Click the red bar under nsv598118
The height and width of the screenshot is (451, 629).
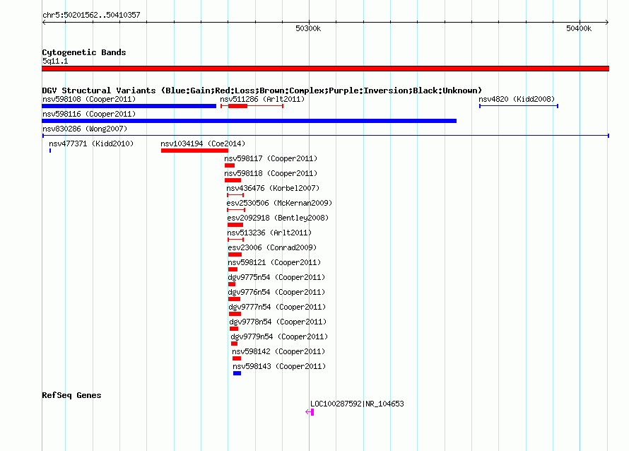tap(233, 180)
